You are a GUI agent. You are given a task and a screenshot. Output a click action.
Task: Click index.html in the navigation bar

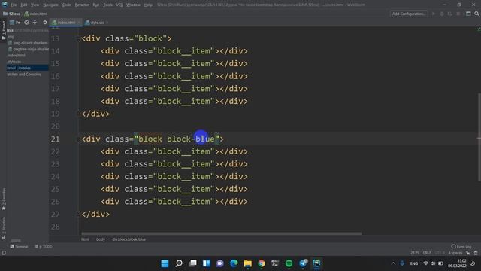(x=36, y=14)
